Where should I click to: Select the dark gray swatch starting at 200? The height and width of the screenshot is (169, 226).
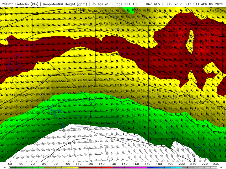(x=185, y=168)
